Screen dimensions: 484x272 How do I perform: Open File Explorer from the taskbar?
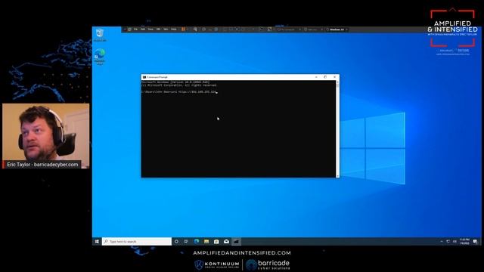tap(206, 242)
